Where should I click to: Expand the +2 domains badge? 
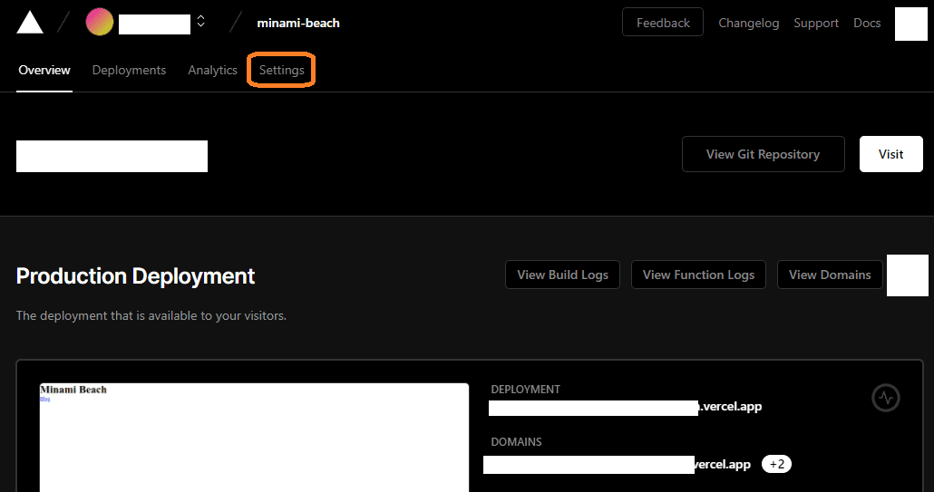777,464
